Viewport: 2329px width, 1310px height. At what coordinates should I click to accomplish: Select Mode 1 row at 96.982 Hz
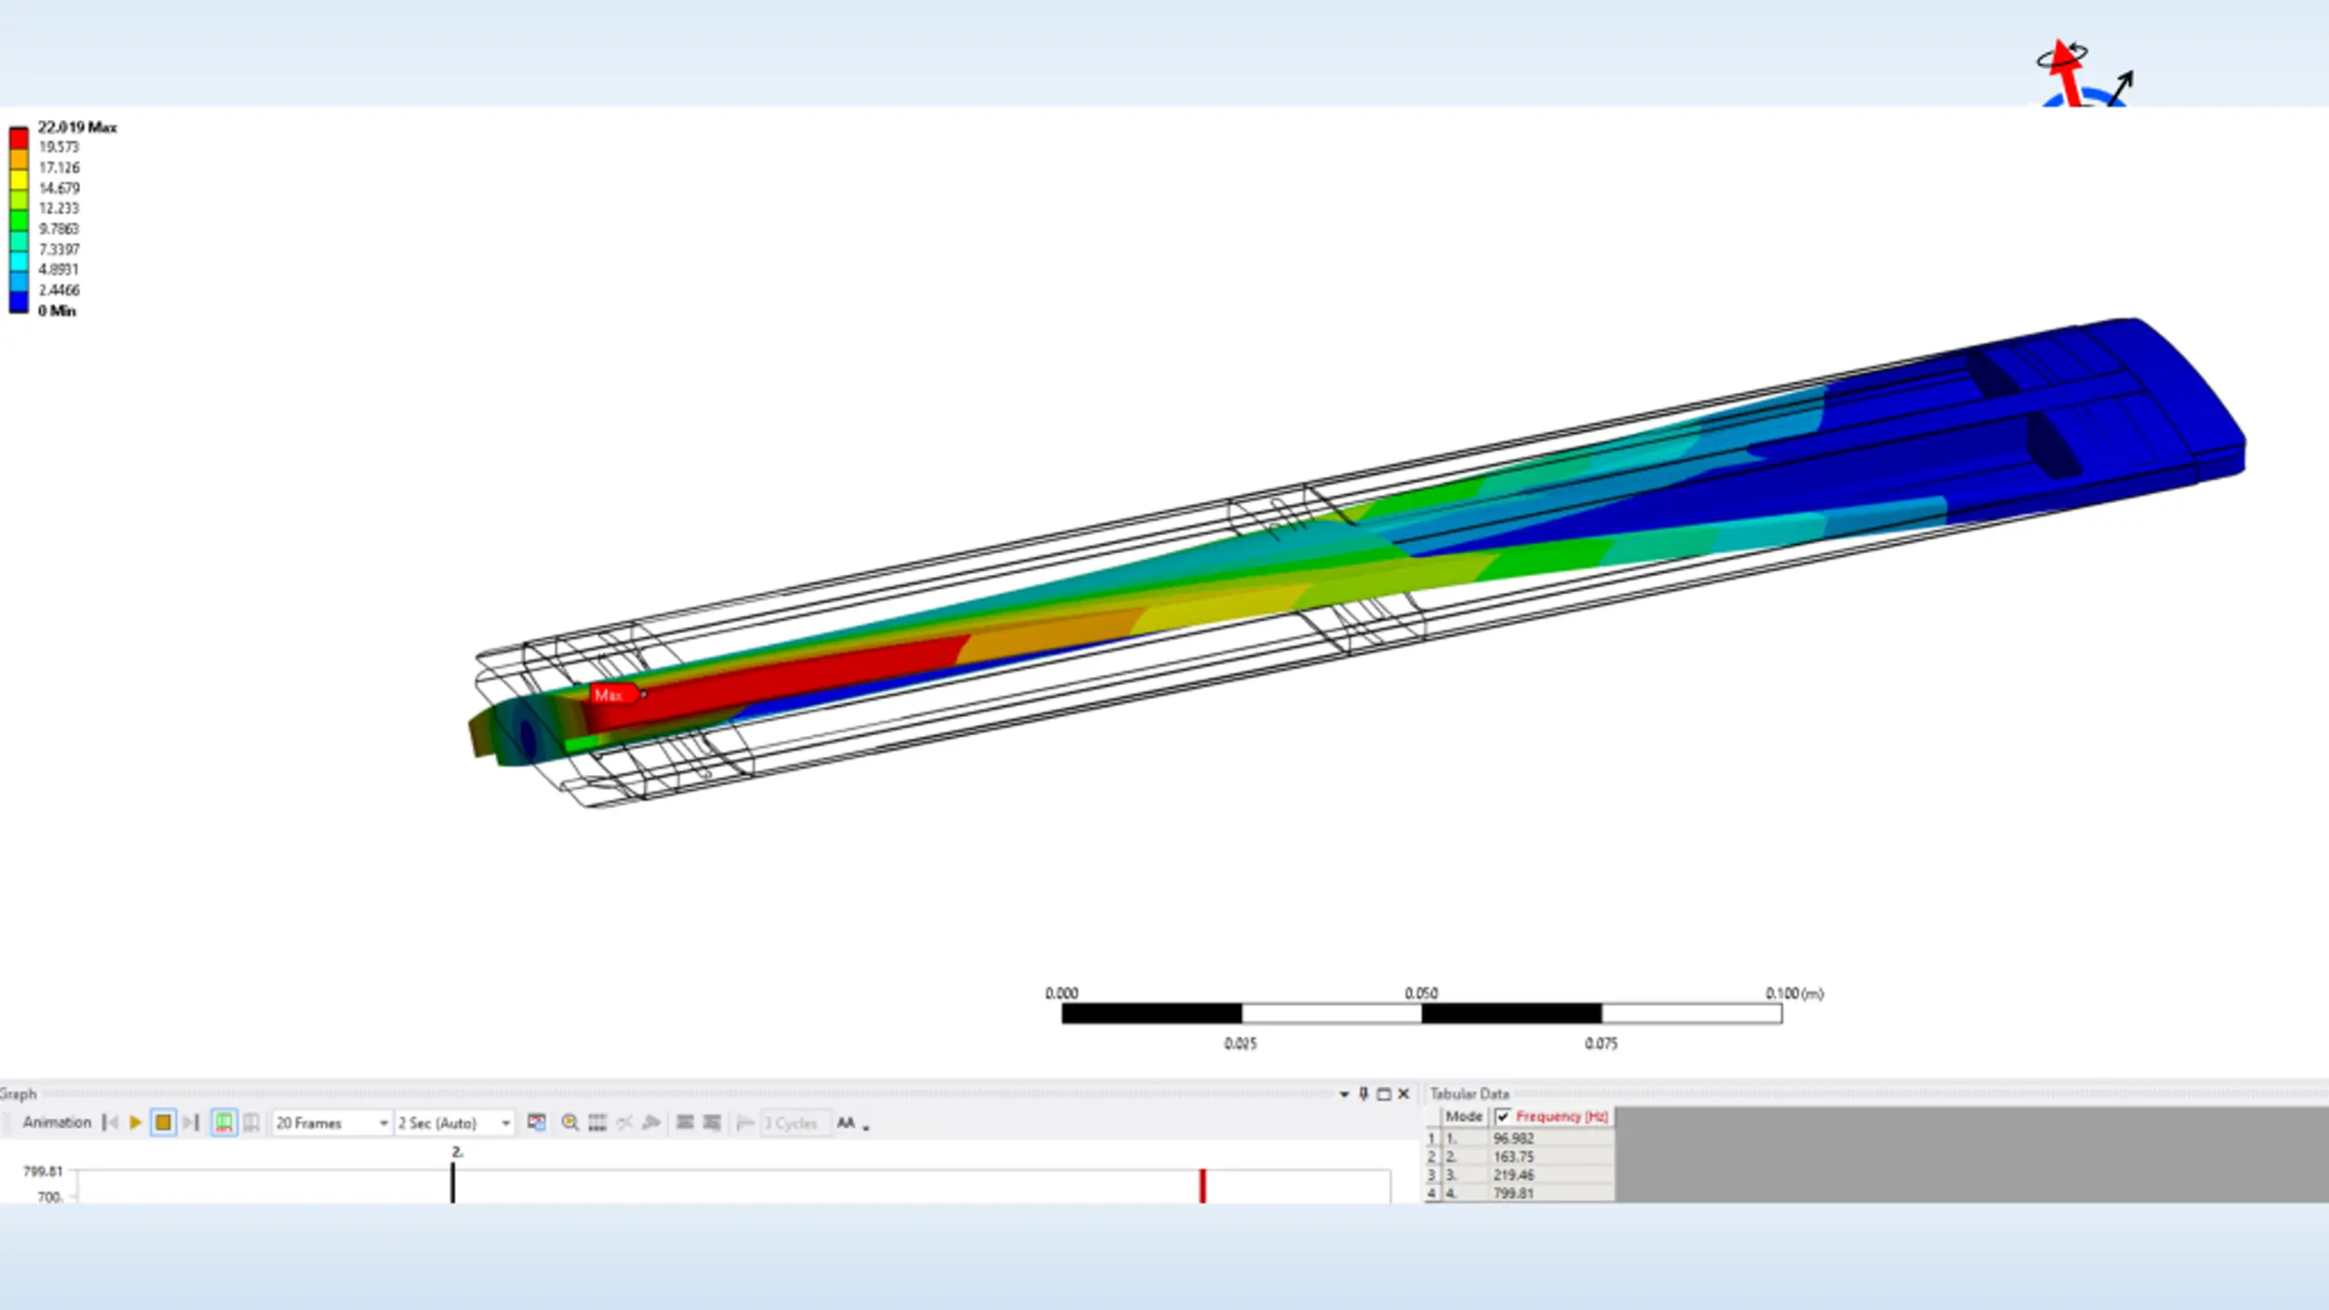[1512, 1138]
